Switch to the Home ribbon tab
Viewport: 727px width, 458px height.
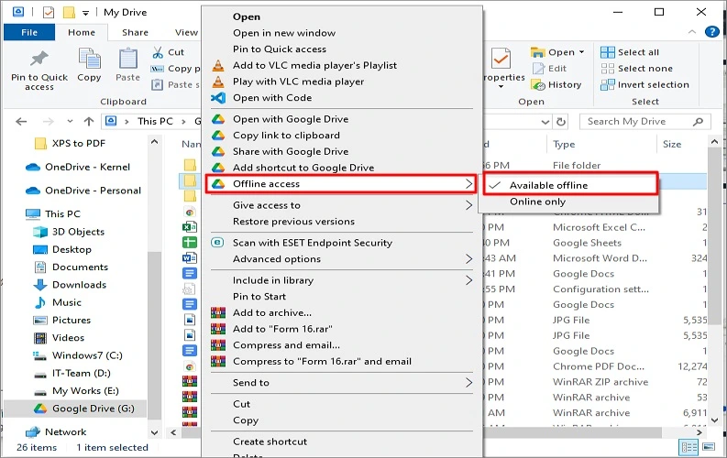[82, 32]
